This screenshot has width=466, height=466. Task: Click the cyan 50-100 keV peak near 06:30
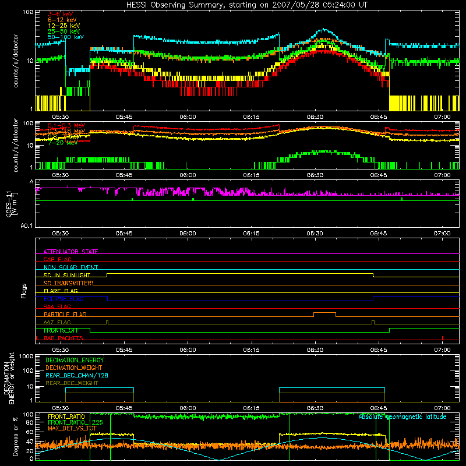[x=324, y=30]
